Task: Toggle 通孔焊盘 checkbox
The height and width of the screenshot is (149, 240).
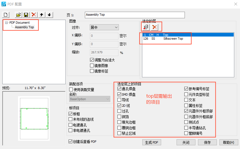Action: 119,89
